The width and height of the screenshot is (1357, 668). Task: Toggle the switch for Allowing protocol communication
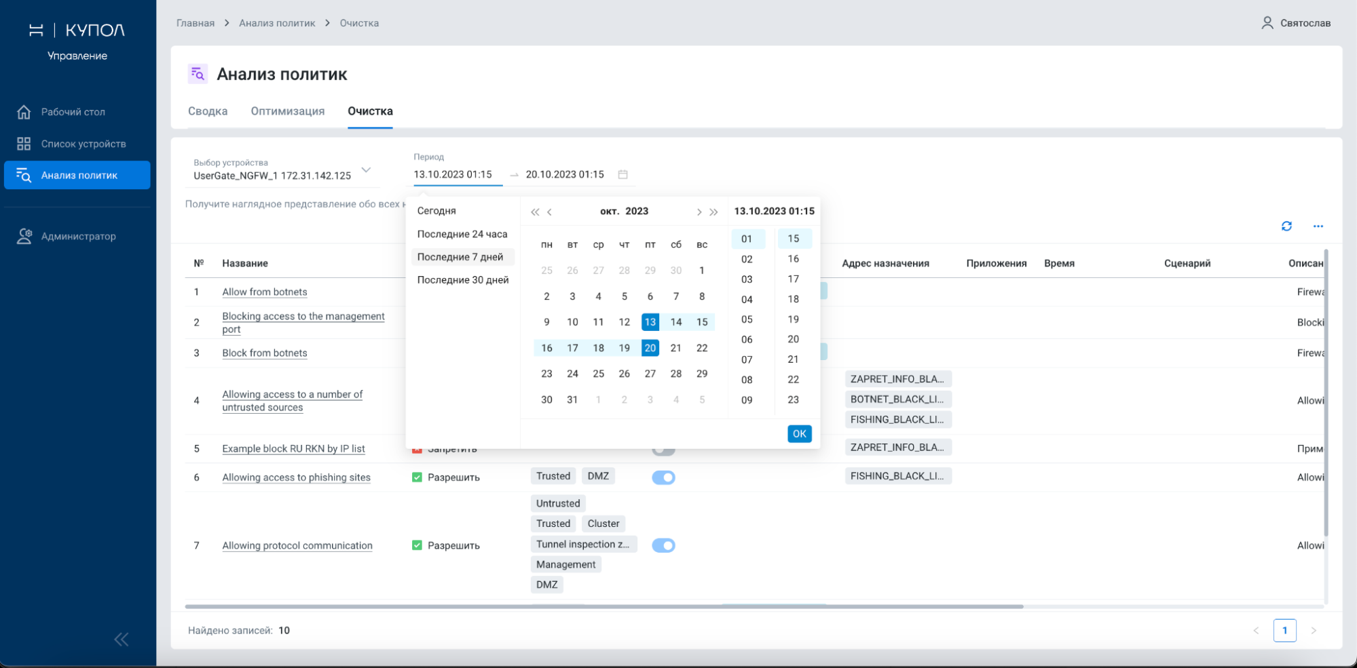(663, 545)
